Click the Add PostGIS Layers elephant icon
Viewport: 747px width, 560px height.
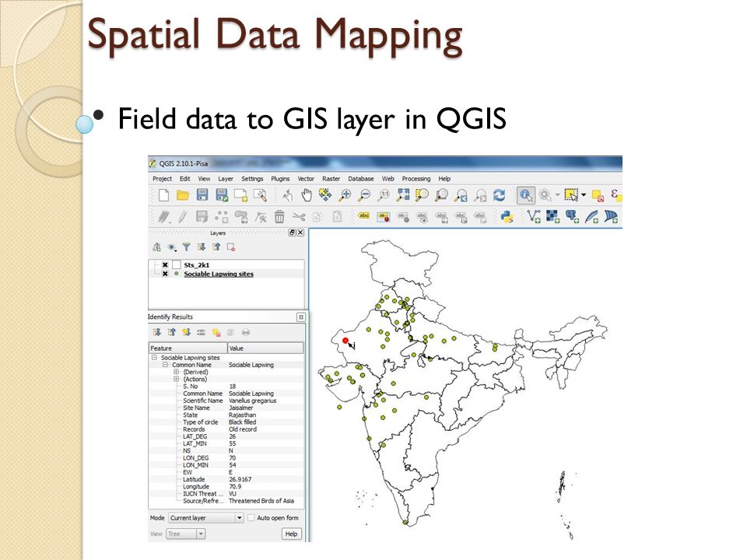(572, 217)
